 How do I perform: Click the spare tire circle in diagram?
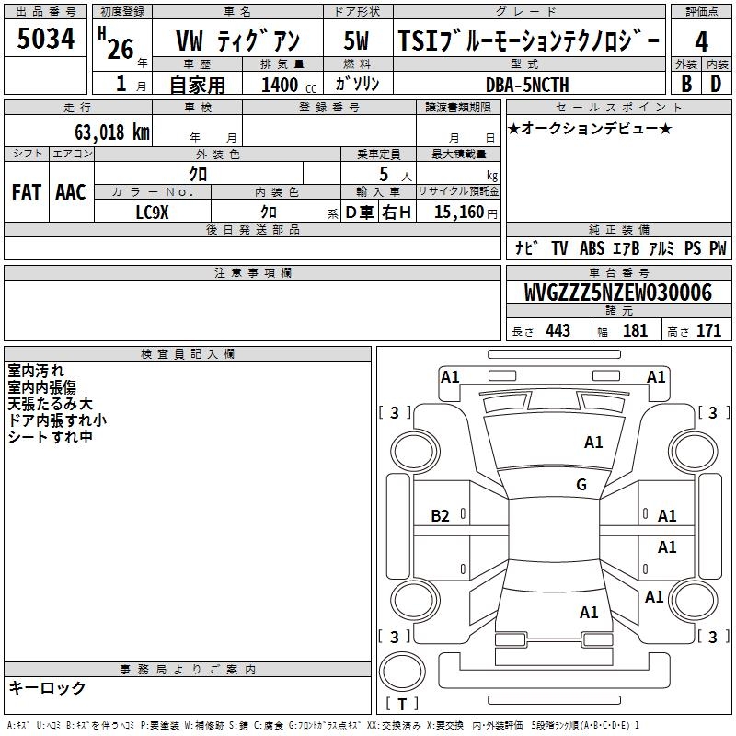pyautogui.click(x=402, y=672)
